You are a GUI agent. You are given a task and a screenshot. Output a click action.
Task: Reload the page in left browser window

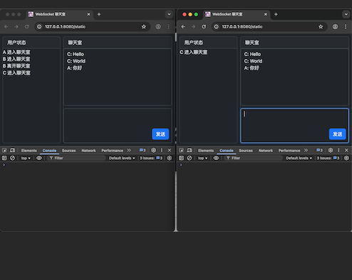(27, 26)
